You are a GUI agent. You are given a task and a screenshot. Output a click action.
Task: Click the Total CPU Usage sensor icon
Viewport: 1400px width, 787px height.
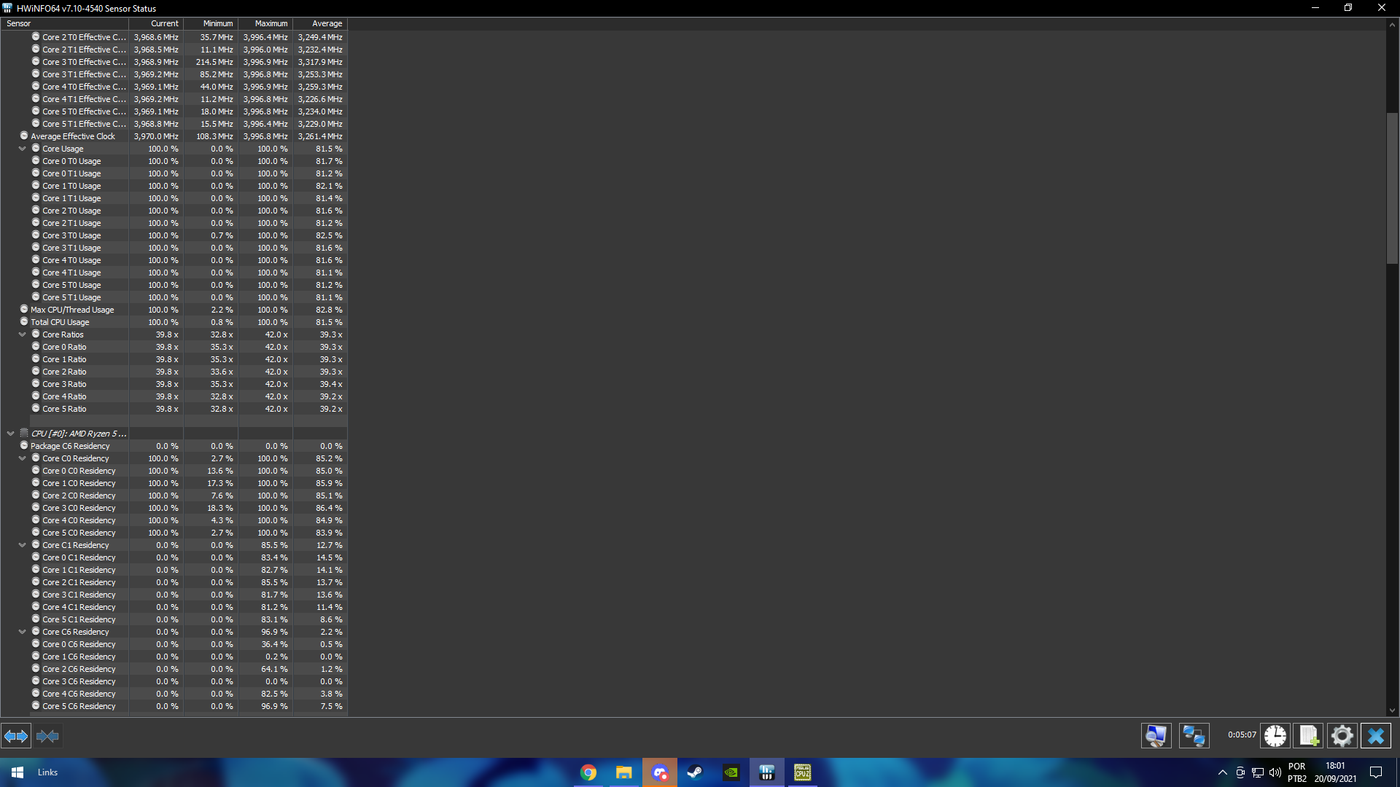24,321
